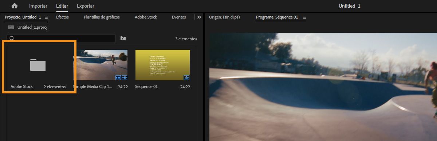The image size is (437, 141).
Task: Click the Sample Media Clip name label
Action: tap(93, 87)
